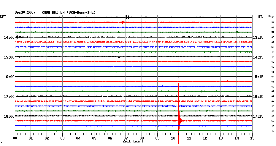
Task: Click minute-axis tick label 04
Action: point(78,138)
